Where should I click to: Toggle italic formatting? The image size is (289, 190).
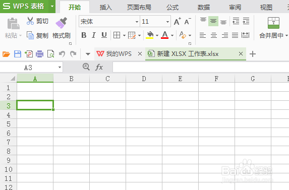(94, 35)
